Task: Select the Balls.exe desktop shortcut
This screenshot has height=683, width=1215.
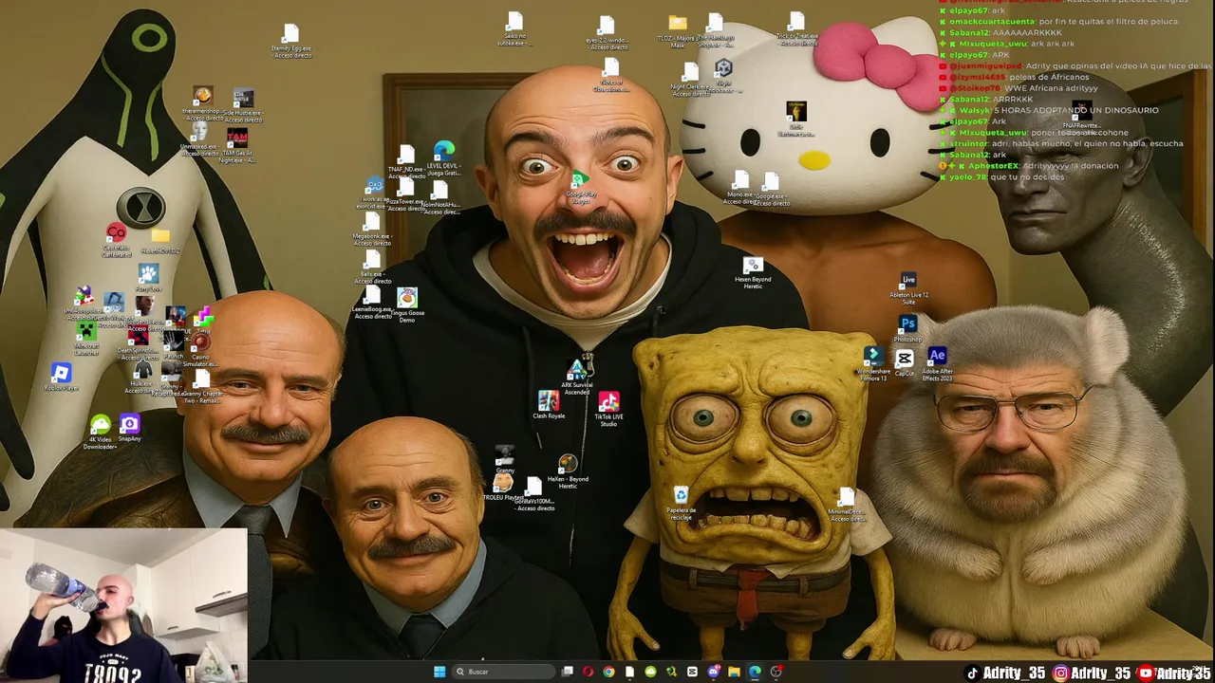Action: [x=372, y=261]
